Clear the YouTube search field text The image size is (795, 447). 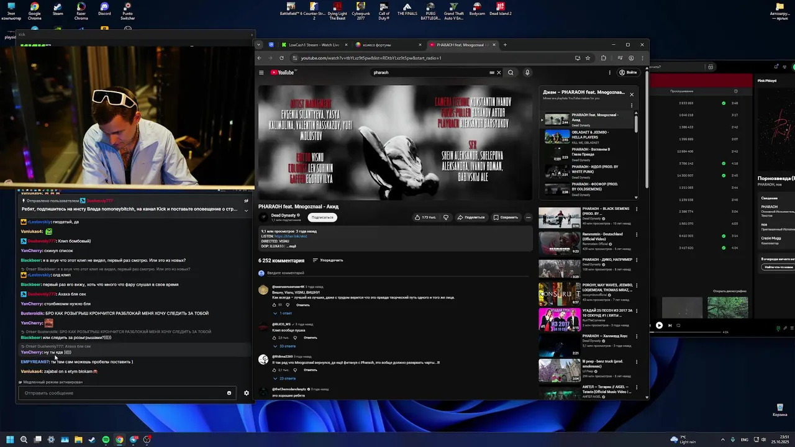[x=498, y=73]
